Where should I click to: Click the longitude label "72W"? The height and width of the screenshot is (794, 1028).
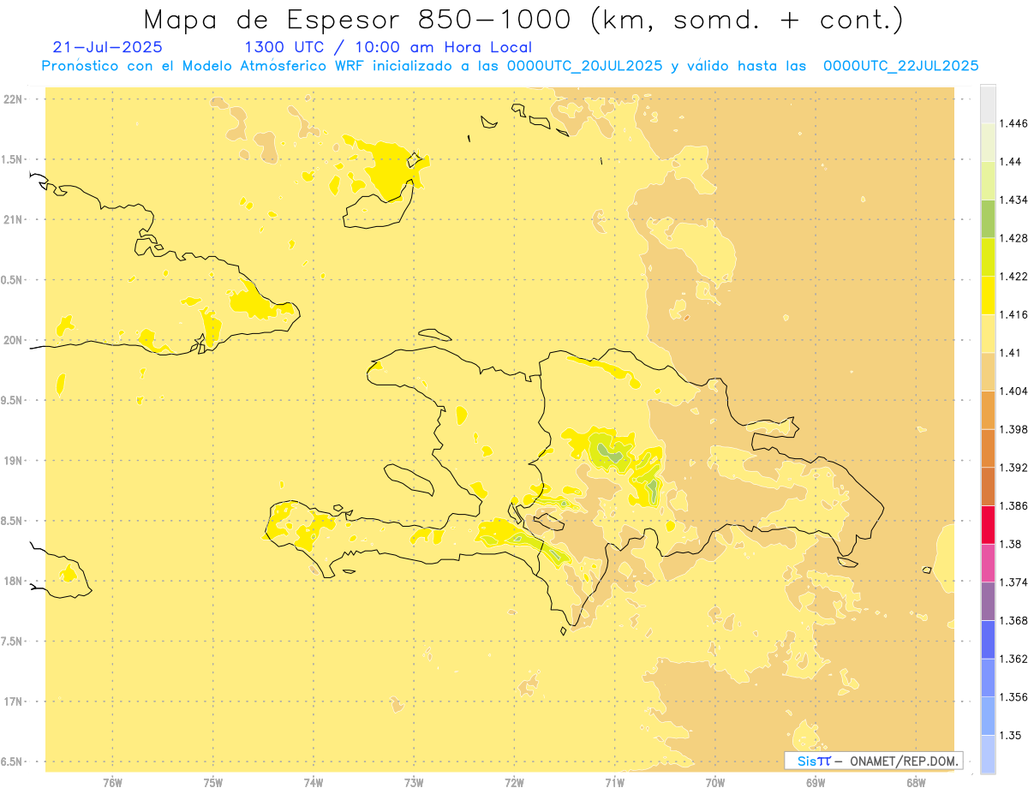[514, 783]
